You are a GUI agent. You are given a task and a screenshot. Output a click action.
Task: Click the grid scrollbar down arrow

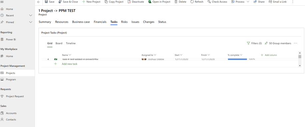[x=300, y=66]
